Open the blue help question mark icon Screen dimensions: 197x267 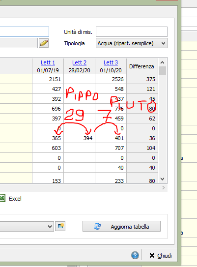135,255
